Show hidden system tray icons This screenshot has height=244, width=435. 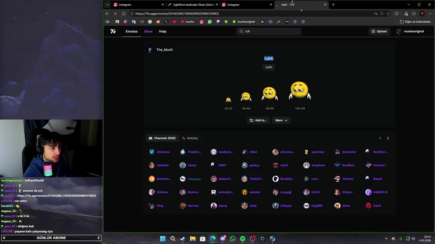[x=386, y=239]
